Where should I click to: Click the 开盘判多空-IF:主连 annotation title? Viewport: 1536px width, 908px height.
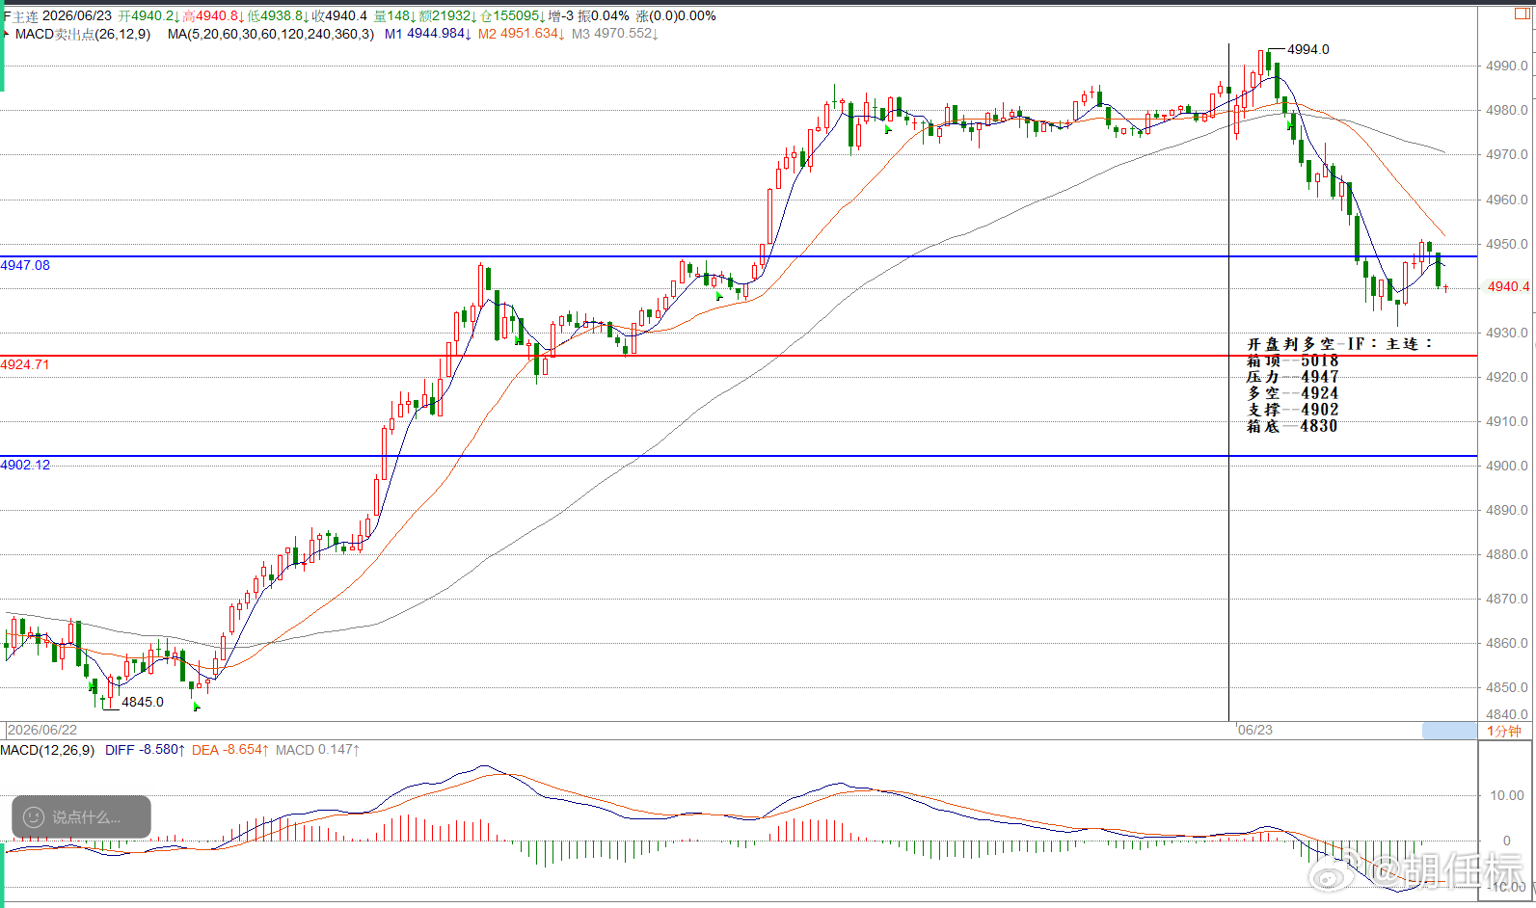[x=1339, y=344]
